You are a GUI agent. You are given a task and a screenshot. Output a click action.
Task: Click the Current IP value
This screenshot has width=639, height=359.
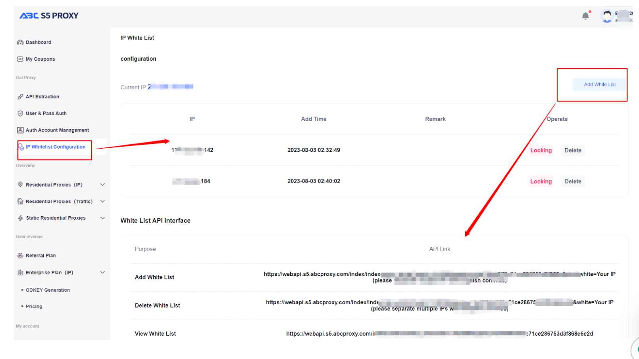tap(170, 87)
